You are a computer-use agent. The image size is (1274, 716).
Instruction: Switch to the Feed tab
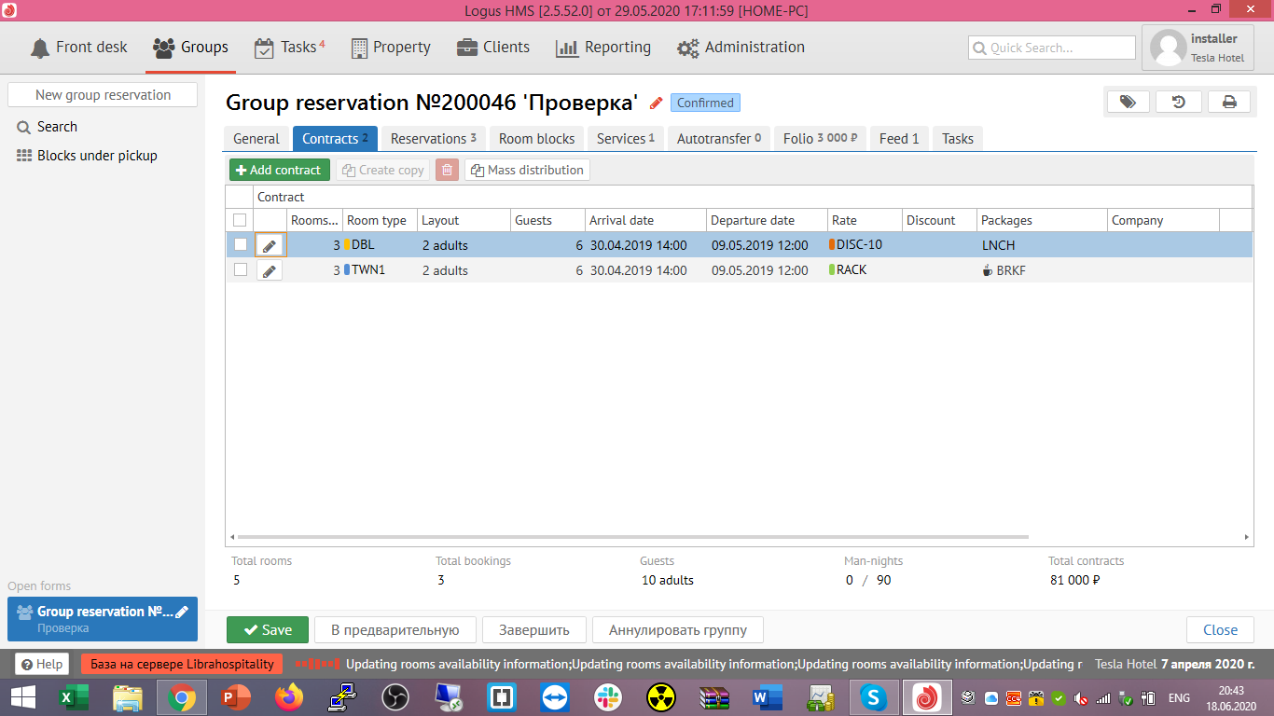pos(899,139)
